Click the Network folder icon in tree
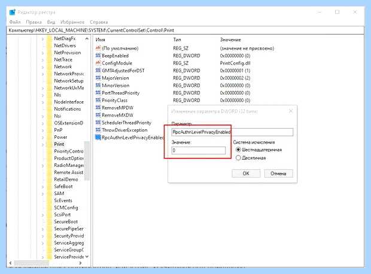This screenshot has height=274, width=371. tap(49, 67)
